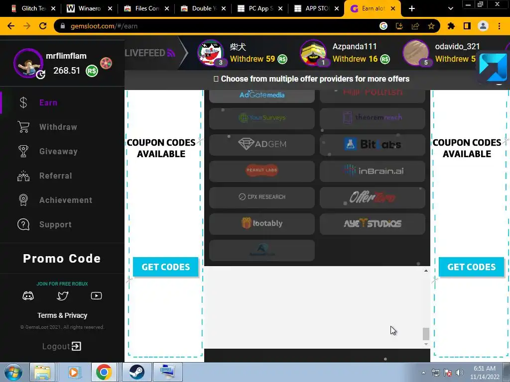Viewport: 510px width, 382px height.
Task: Click the Google icon in address bar
Action: (x=383, y=26)
